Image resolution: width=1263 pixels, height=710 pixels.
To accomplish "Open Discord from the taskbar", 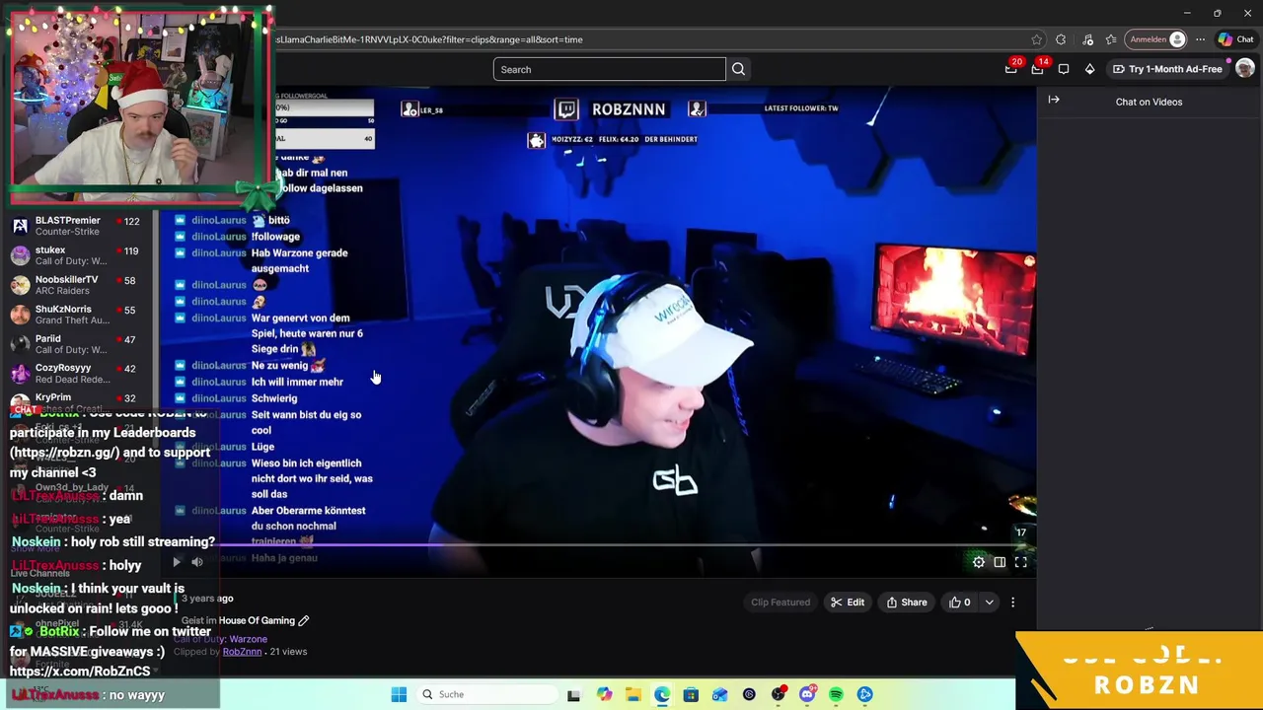I will [807, 694].
